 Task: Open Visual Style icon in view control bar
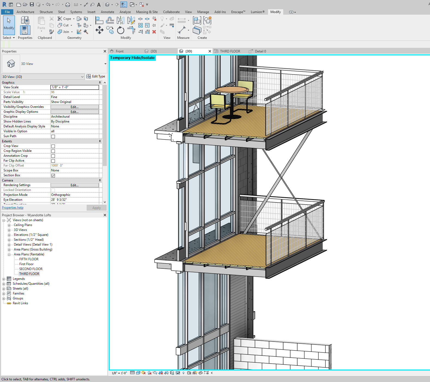138,373
